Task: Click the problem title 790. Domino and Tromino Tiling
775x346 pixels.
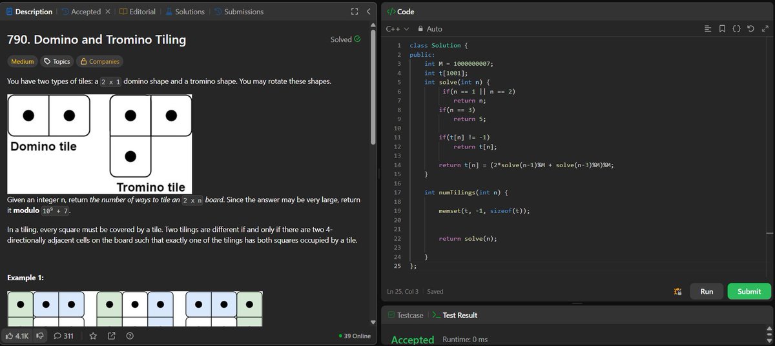Action: click(x=96, y=39)
